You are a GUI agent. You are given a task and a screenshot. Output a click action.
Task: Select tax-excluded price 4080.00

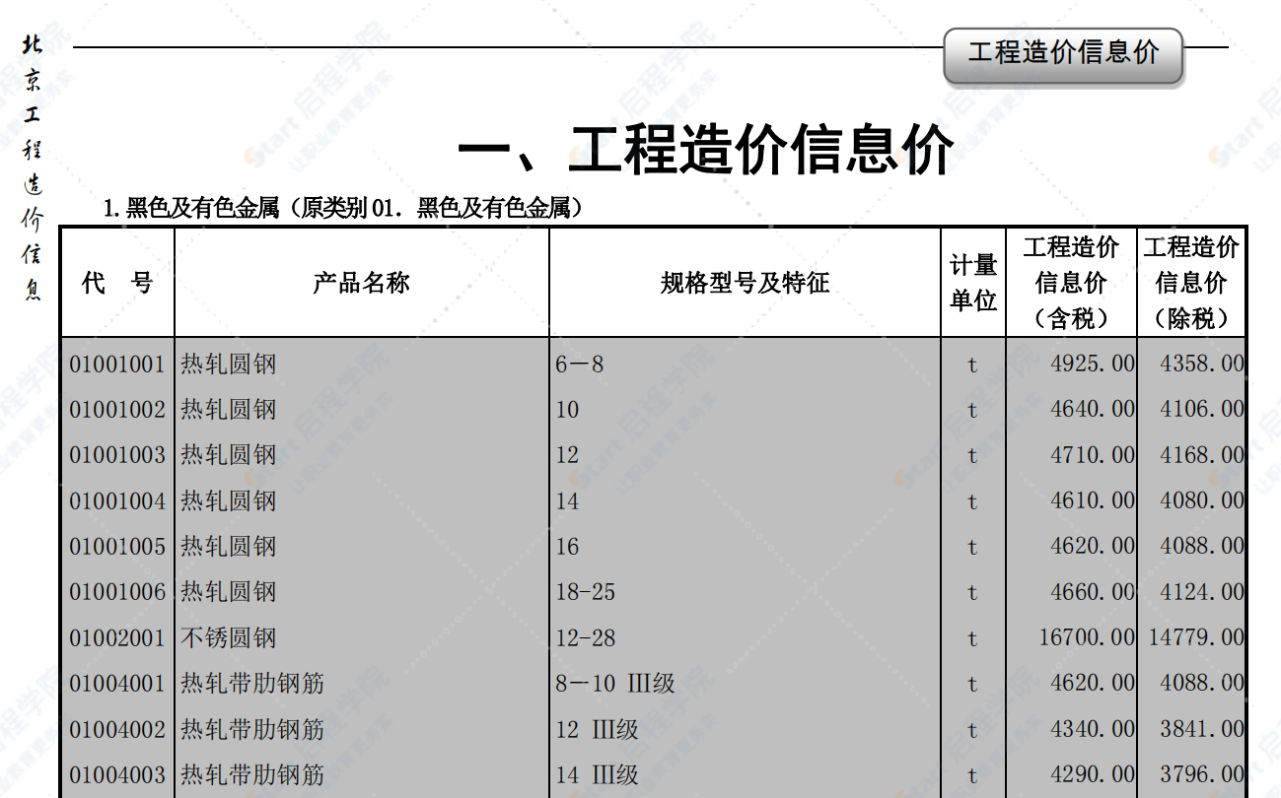click(1202, 500)
